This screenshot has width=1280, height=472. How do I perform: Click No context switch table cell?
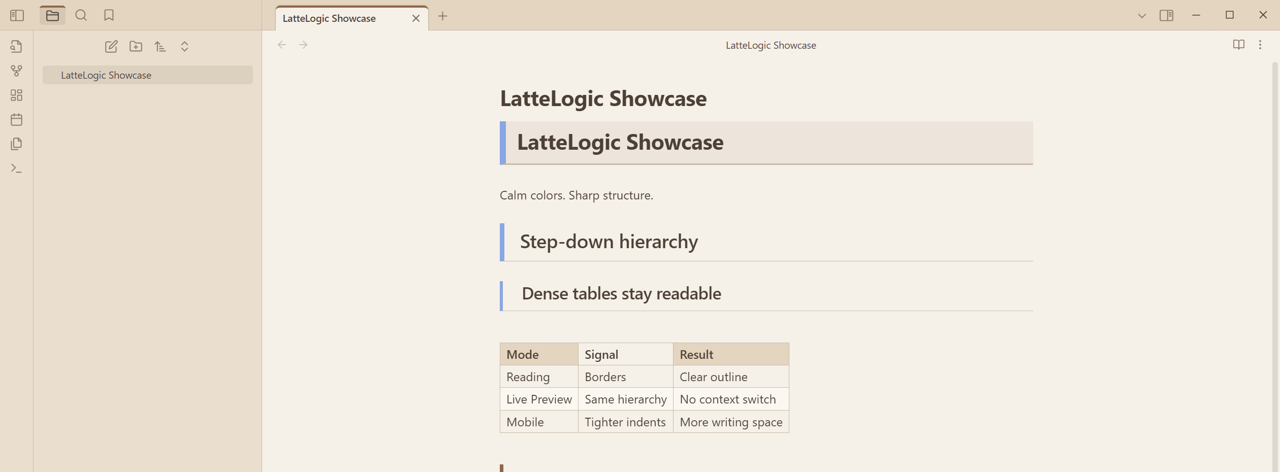731,399
